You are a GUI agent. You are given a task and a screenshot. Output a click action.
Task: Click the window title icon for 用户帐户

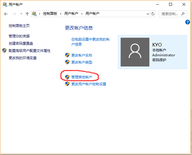(5, 4)
